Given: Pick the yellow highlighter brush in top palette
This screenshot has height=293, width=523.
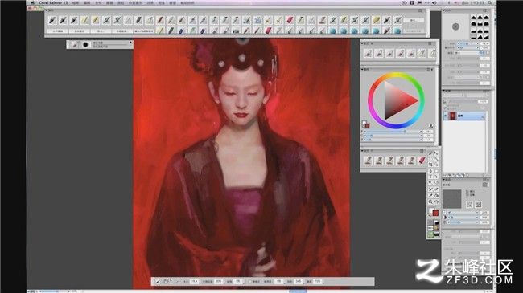Looking at the screenshot, I should pyautogui.click(x=377, y=21).
